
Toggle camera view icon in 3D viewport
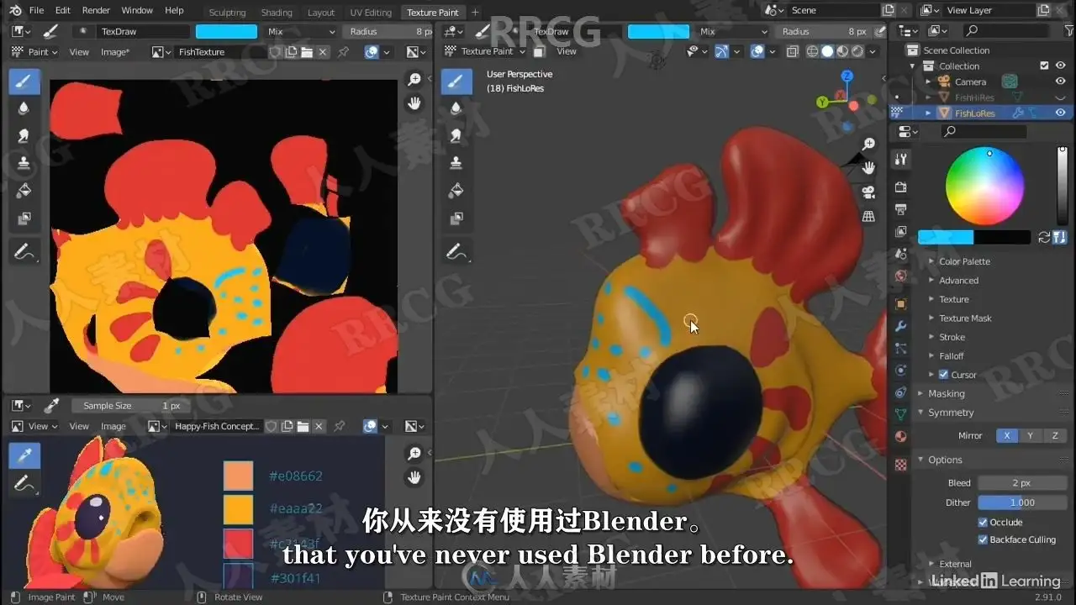868,192
